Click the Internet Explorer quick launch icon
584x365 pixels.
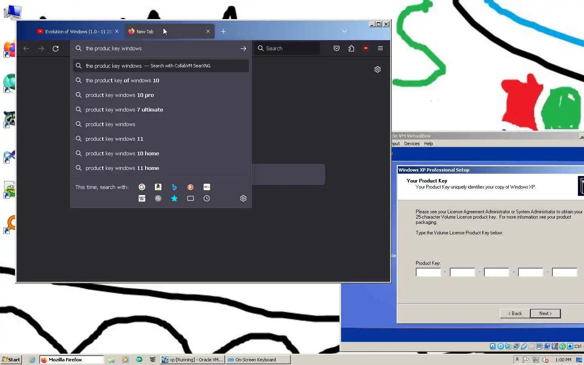[x=32, y=359]
